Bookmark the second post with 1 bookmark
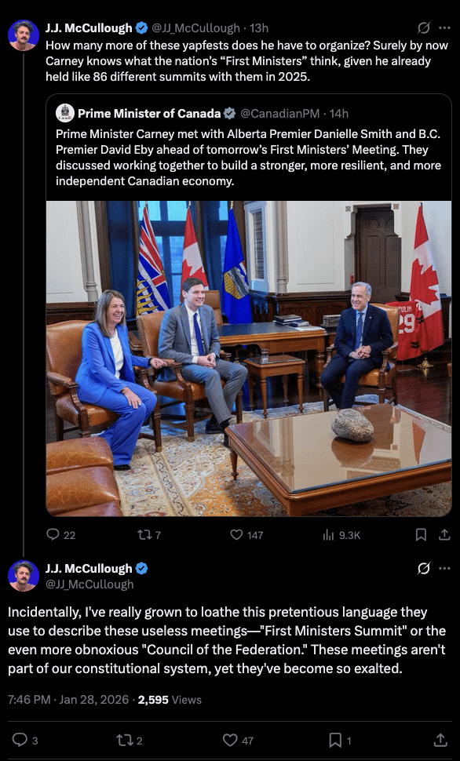Viewport: 460px width, 761px height. (x=334, y=740)
